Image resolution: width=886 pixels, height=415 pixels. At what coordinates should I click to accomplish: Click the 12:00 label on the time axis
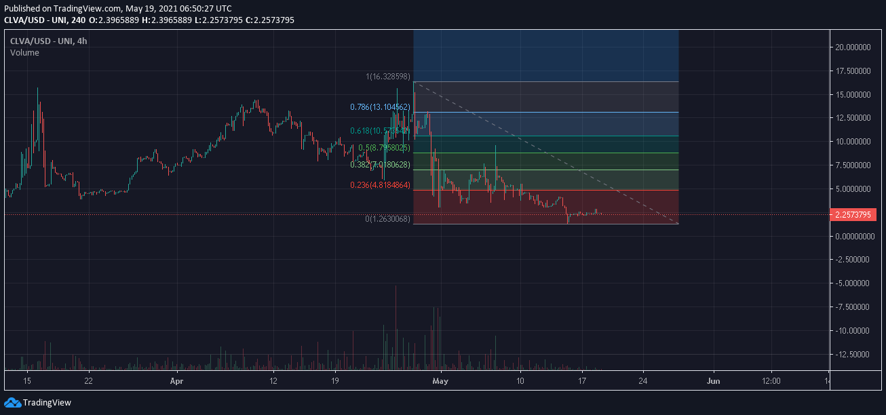coord(771,381)
